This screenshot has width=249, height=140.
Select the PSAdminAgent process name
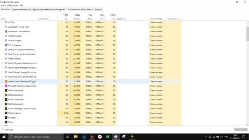(15, 113)
